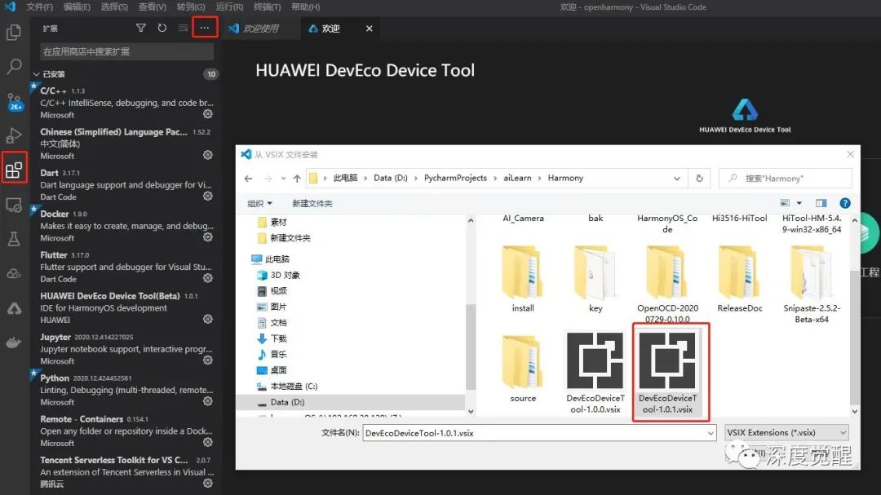The width and height of the screenshot is (881, 495).
Task: Clear extensions search results icon
Action: tap(184, 28)
